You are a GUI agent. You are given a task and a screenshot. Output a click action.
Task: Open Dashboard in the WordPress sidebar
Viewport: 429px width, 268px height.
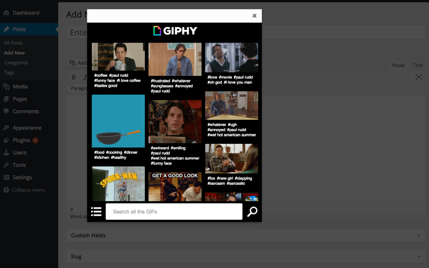point(26,13)
